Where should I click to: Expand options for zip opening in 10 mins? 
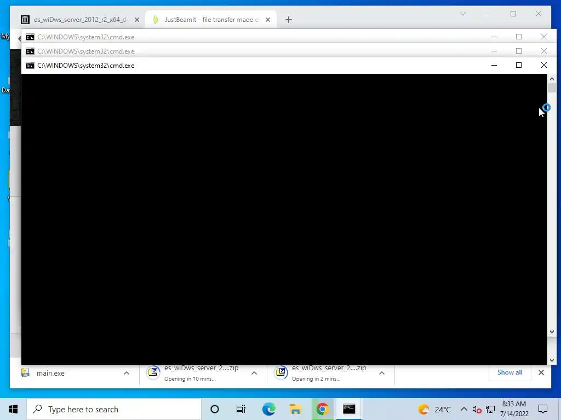(254, 373)
